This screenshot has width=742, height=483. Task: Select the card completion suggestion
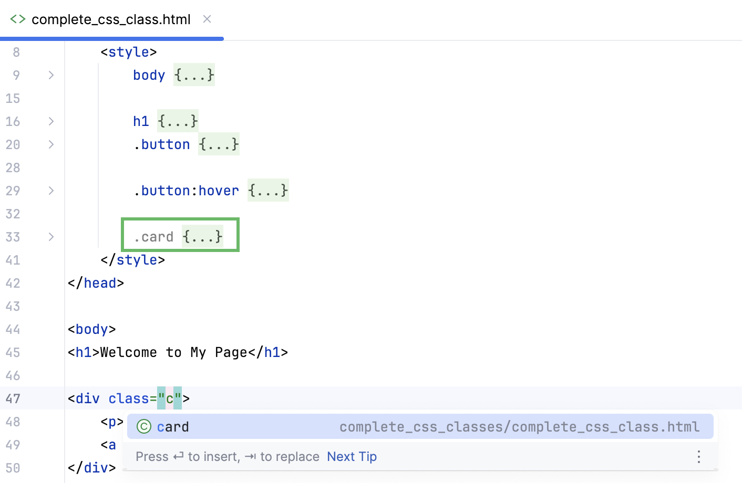coord(173,427)
